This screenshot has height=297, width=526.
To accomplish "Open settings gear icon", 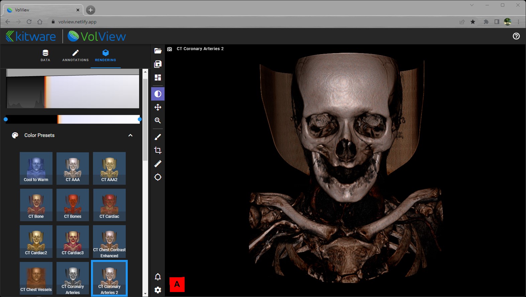I will [158, 290].
